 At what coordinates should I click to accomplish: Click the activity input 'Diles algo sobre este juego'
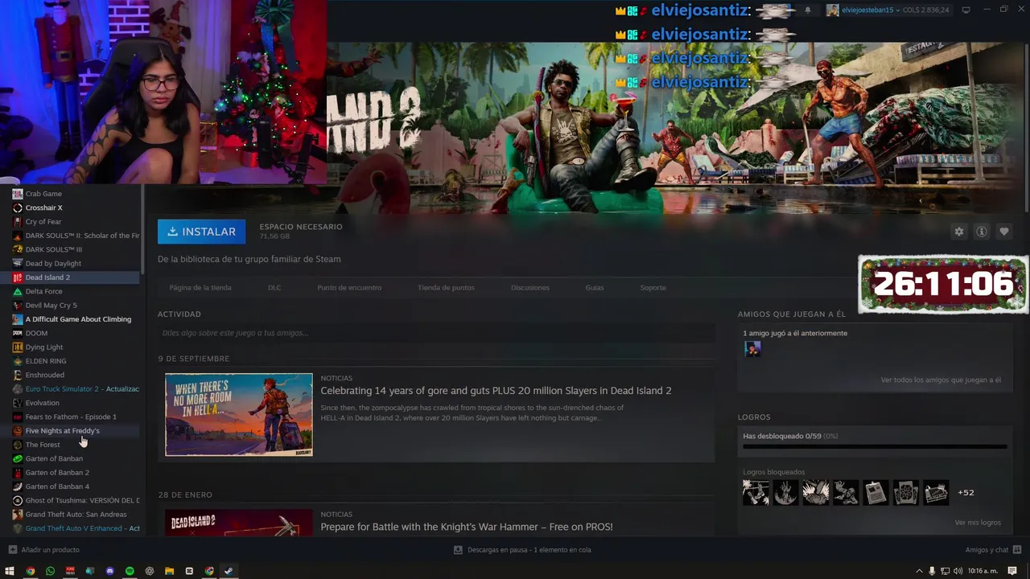(436, 333)
